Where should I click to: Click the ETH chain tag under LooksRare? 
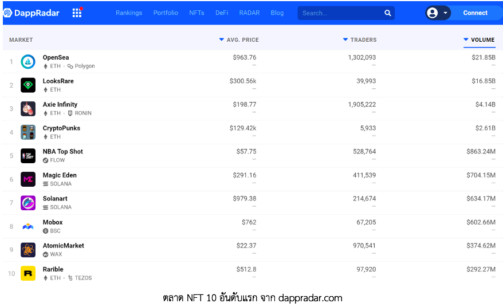[x=52, y=89]
